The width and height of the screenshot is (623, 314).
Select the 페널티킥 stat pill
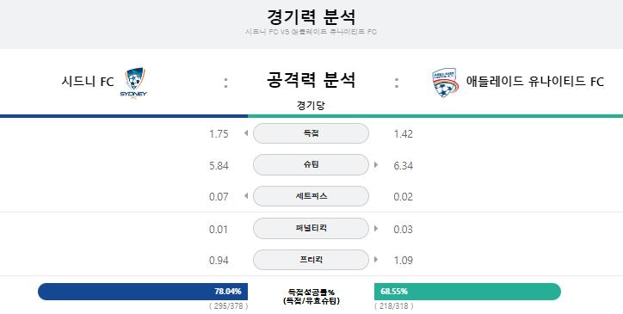311,229
